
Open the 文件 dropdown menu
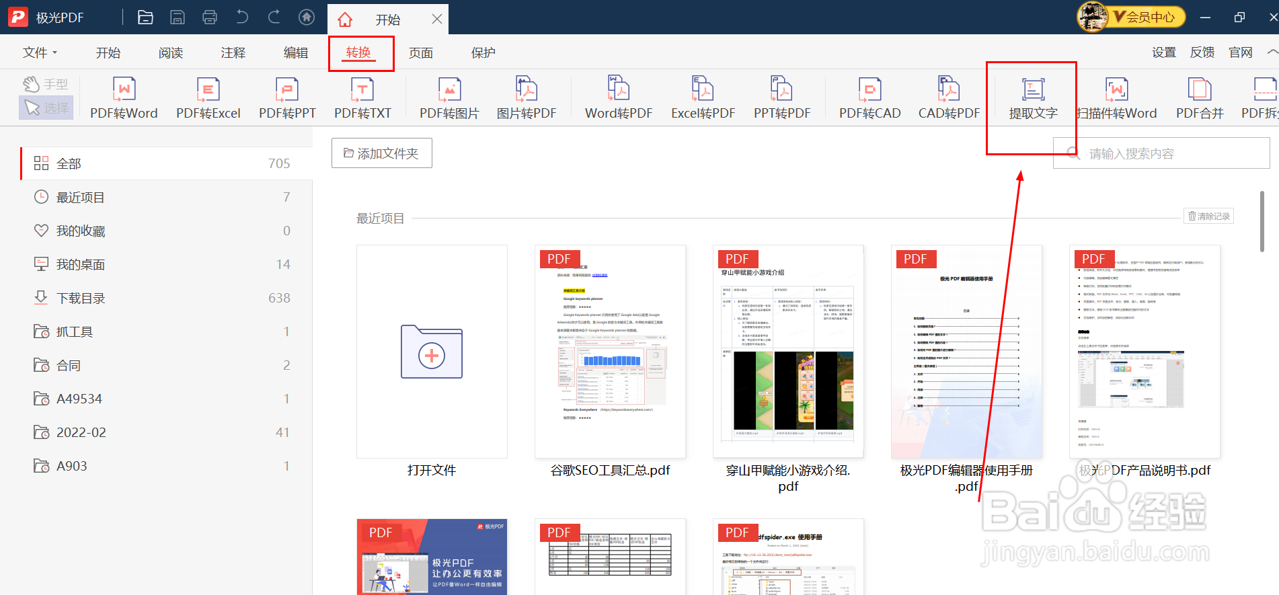40,52
